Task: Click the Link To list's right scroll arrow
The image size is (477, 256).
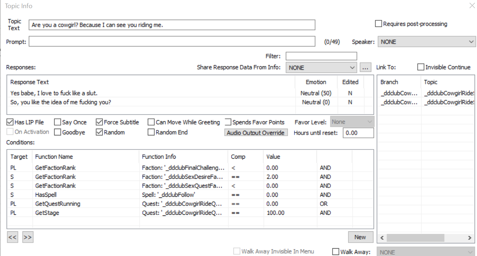Action: [470, 238]
